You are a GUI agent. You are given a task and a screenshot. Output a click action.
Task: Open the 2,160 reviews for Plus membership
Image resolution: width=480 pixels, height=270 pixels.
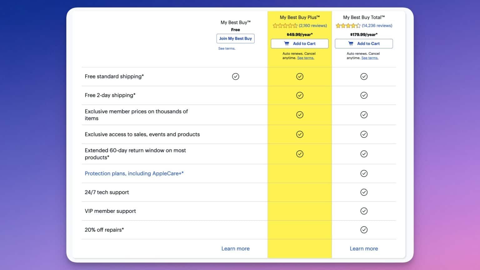(313, 26)
